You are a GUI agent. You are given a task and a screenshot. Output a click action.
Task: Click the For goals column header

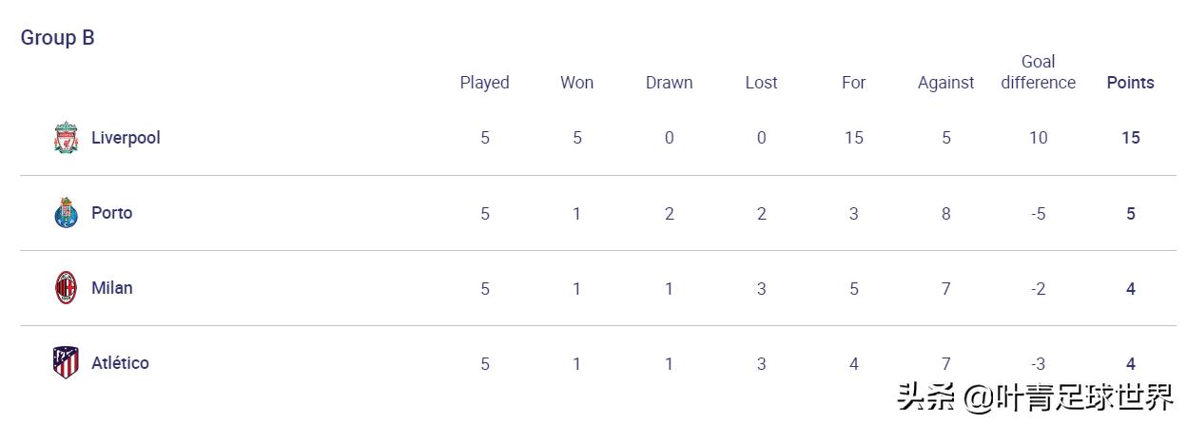(853, 83)
